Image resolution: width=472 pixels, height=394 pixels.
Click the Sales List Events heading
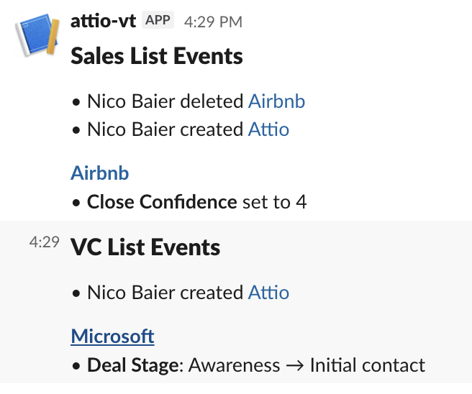point(156,57)
